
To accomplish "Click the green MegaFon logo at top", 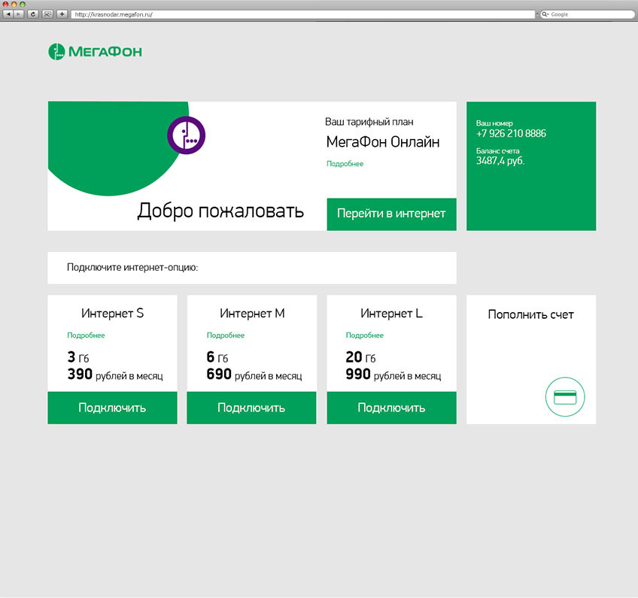I will [96, 52].
